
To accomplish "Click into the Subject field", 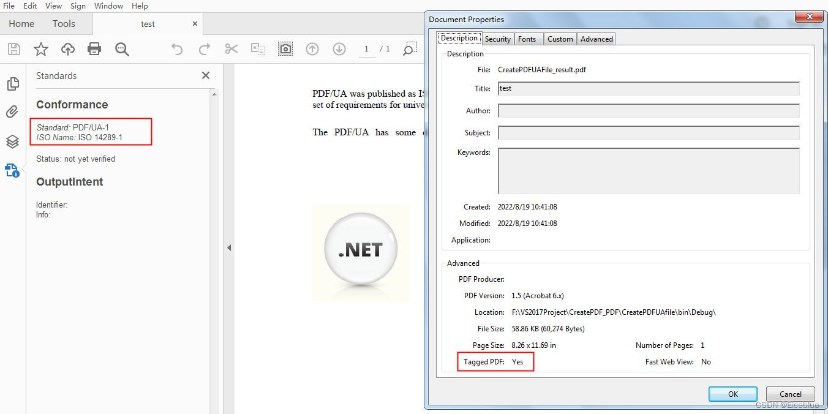I will click(649, 132).
